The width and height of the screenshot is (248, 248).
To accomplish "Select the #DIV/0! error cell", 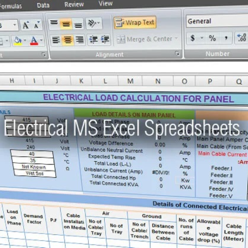I will (161, 172).
